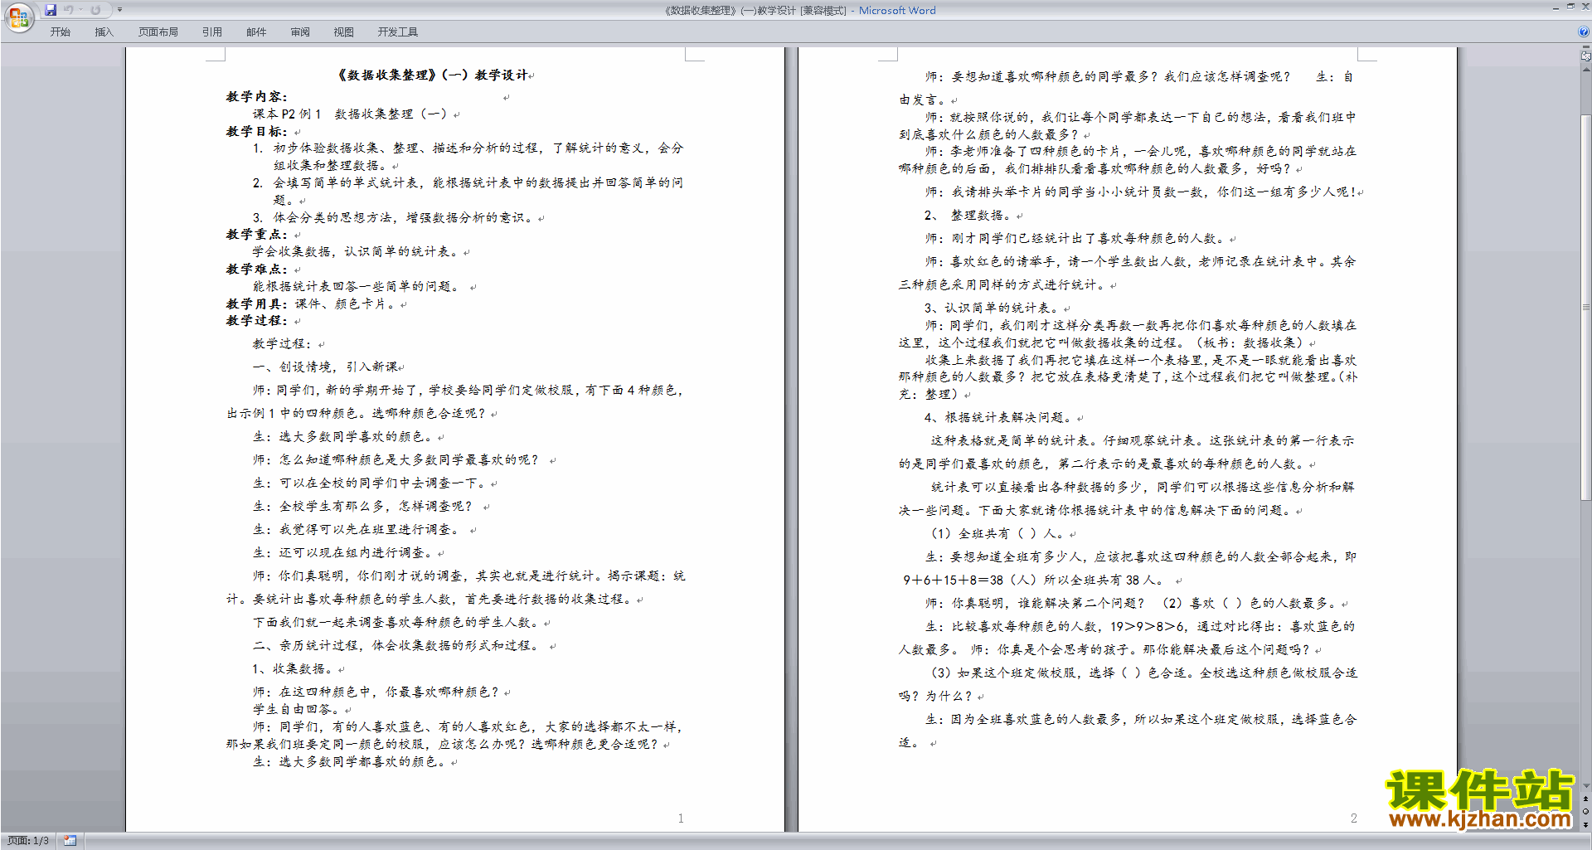Click the 页面: 1/3 status bar indicator
The image size is (1592, 850).
28,841
